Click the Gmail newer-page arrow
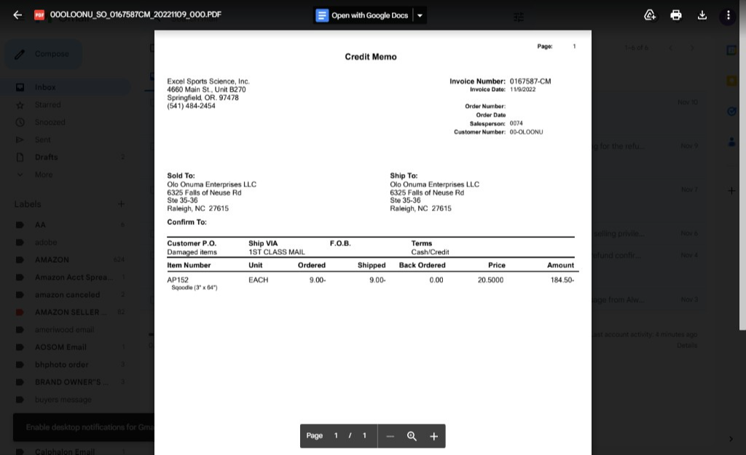The image size is (746, 455). point(671,48)
